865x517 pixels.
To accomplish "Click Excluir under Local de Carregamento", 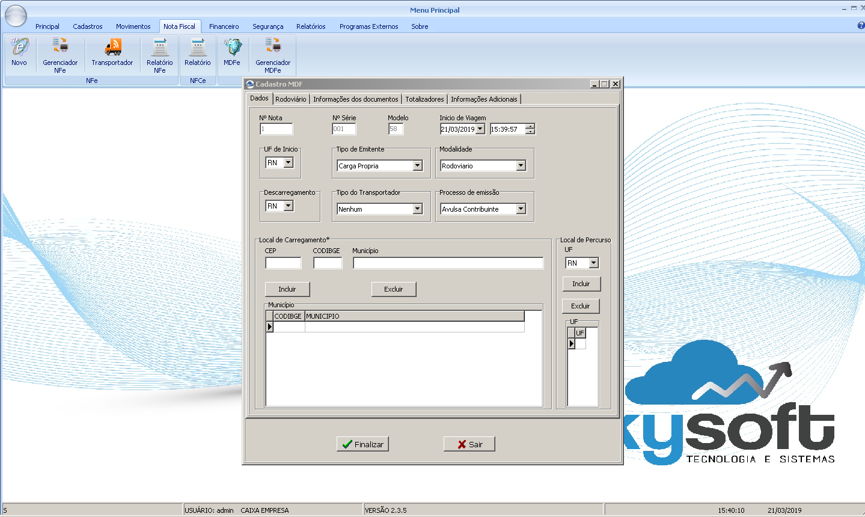I will click(394, 289).
